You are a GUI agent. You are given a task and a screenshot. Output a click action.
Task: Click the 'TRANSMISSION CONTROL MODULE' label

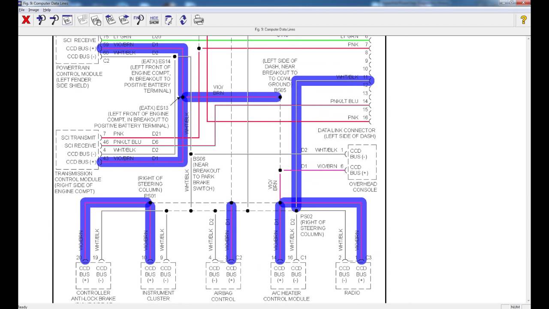pyautogui.click(x=78, y=176)
